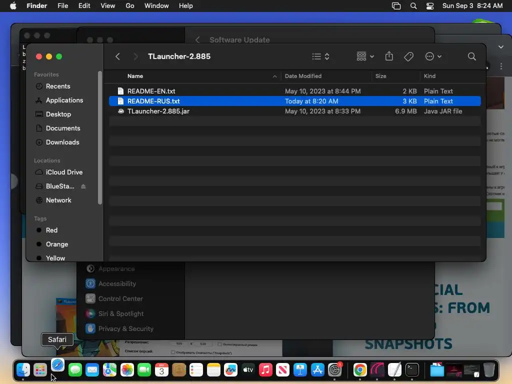Open the More actions ellipsis menu

click(433, 56)
